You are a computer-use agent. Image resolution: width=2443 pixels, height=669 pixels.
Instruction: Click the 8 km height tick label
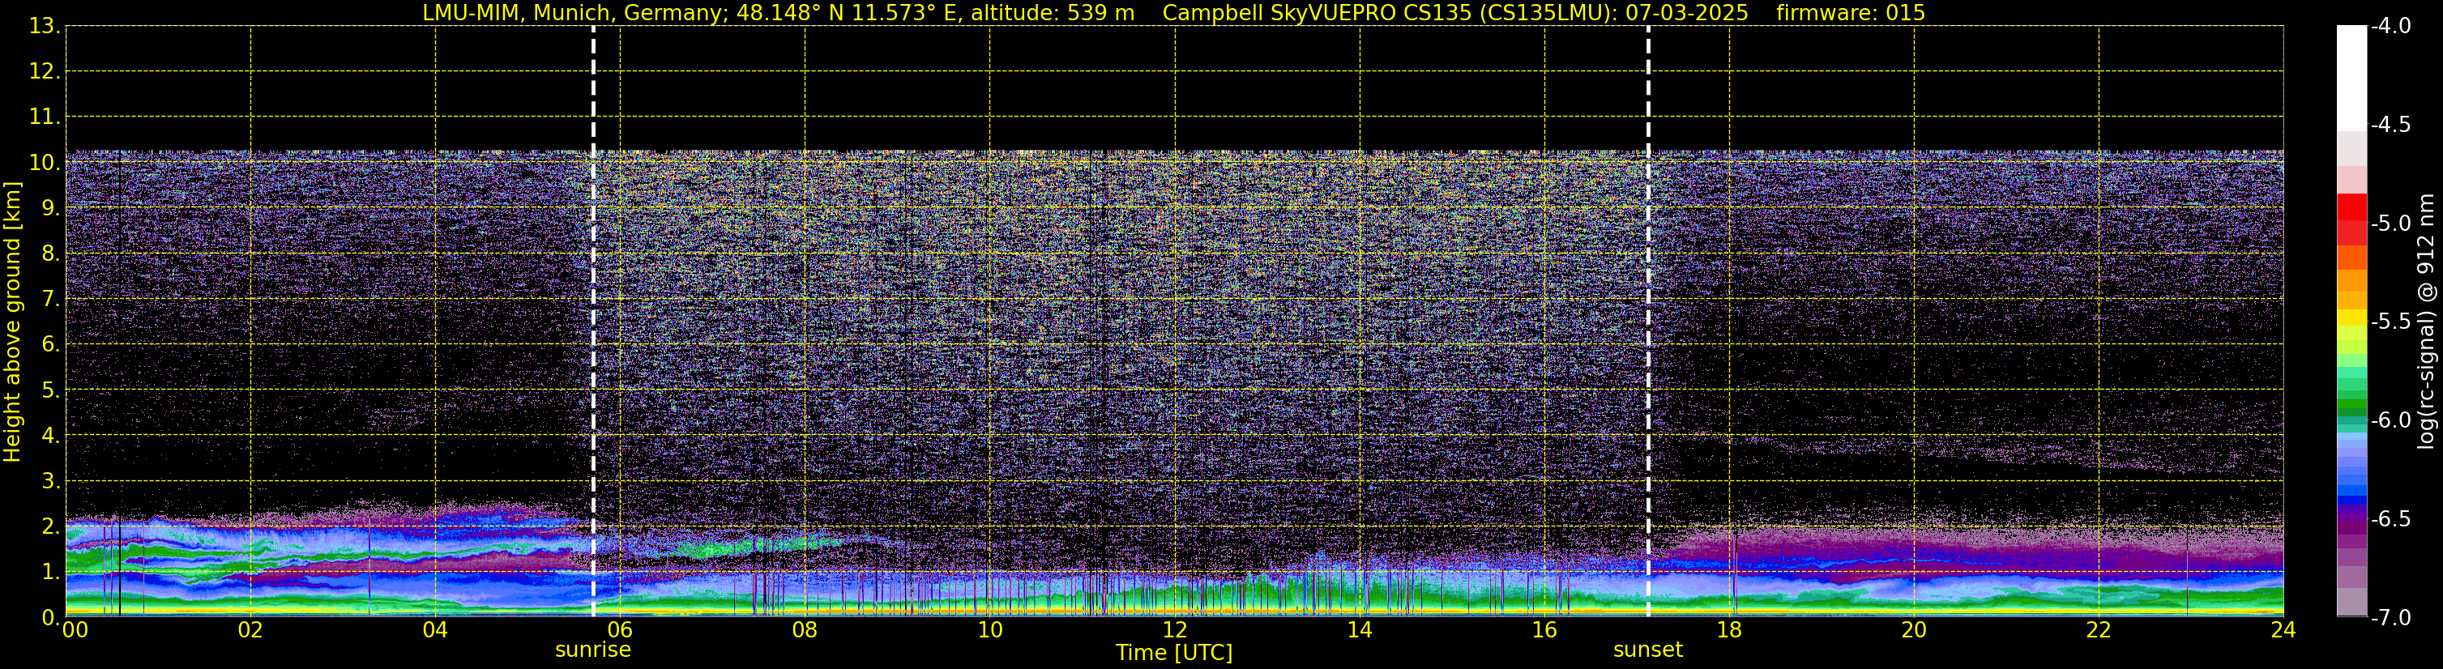point(49,254)
